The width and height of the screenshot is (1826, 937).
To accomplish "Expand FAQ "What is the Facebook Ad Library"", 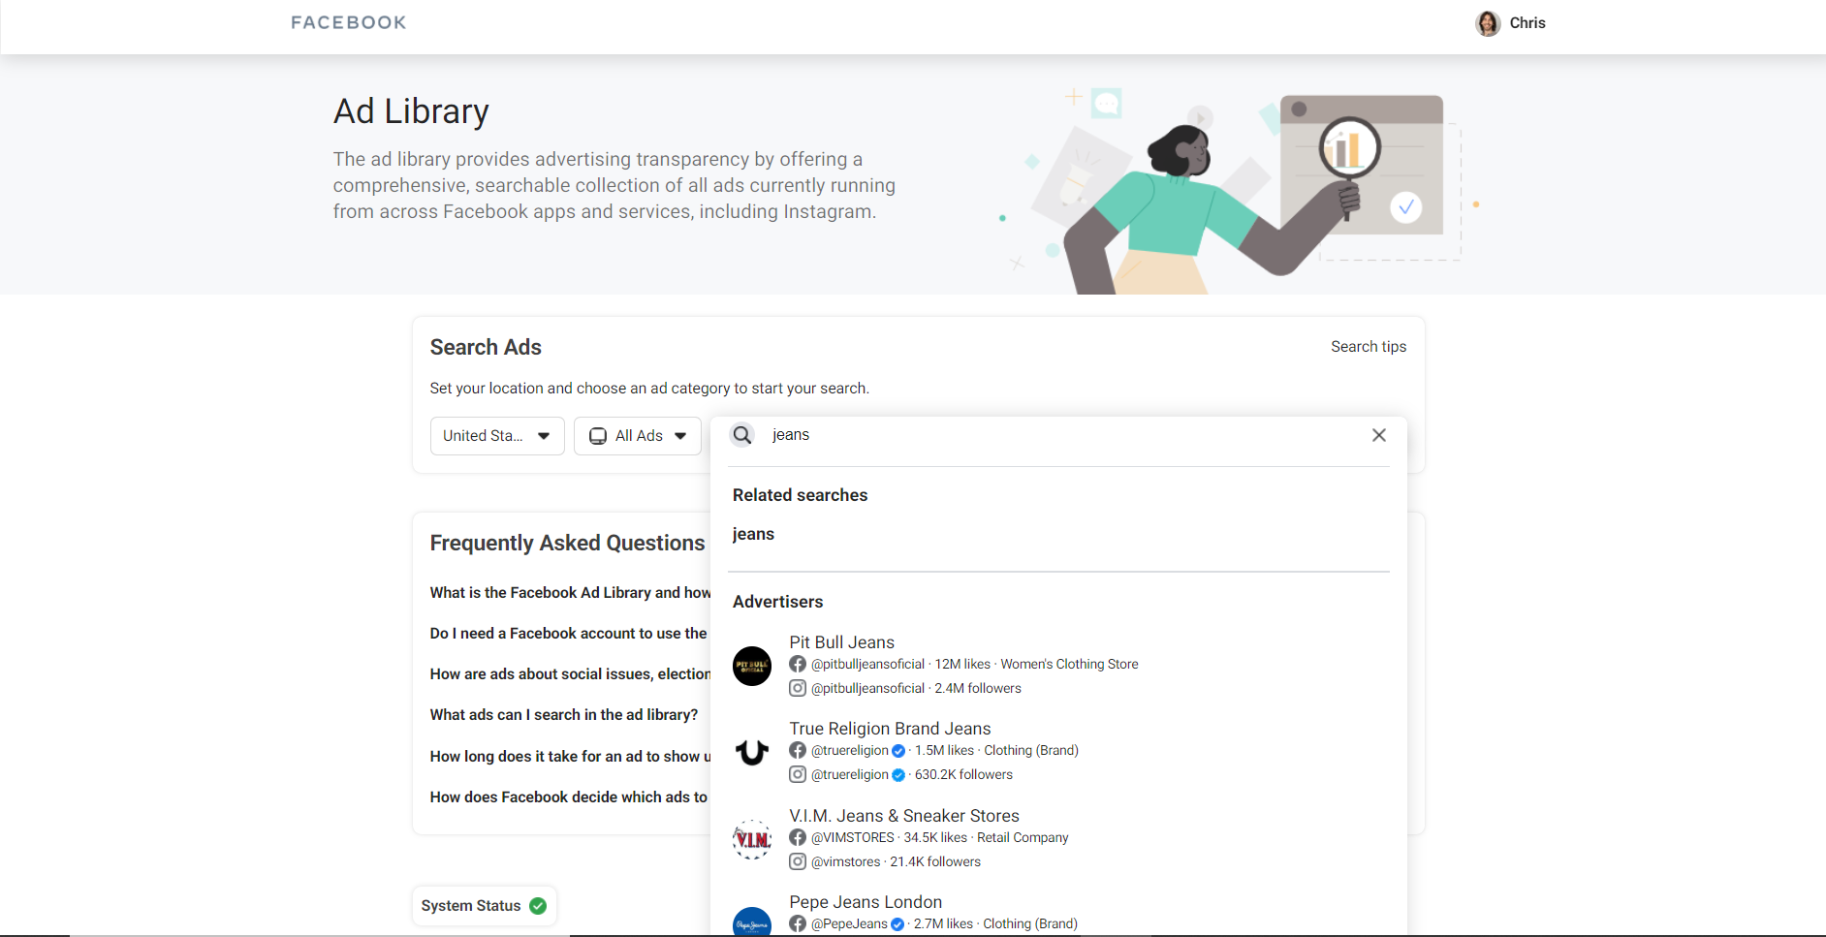I will click(570, 593).
